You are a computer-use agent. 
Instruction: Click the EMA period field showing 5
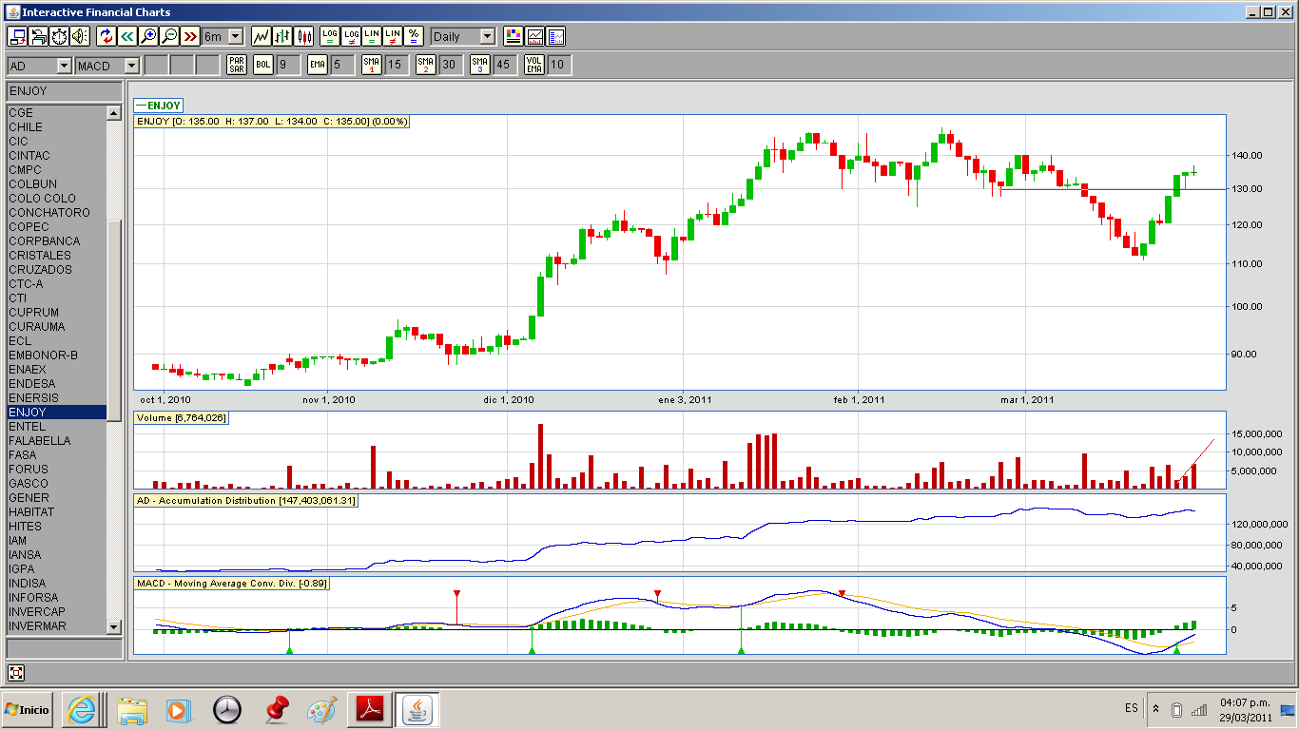pyautogui.click(x=342, y=65)
